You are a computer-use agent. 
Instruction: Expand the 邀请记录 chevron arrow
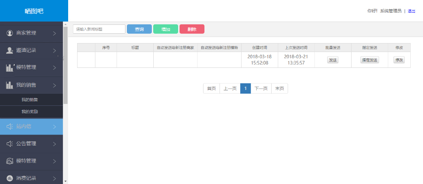55,51
